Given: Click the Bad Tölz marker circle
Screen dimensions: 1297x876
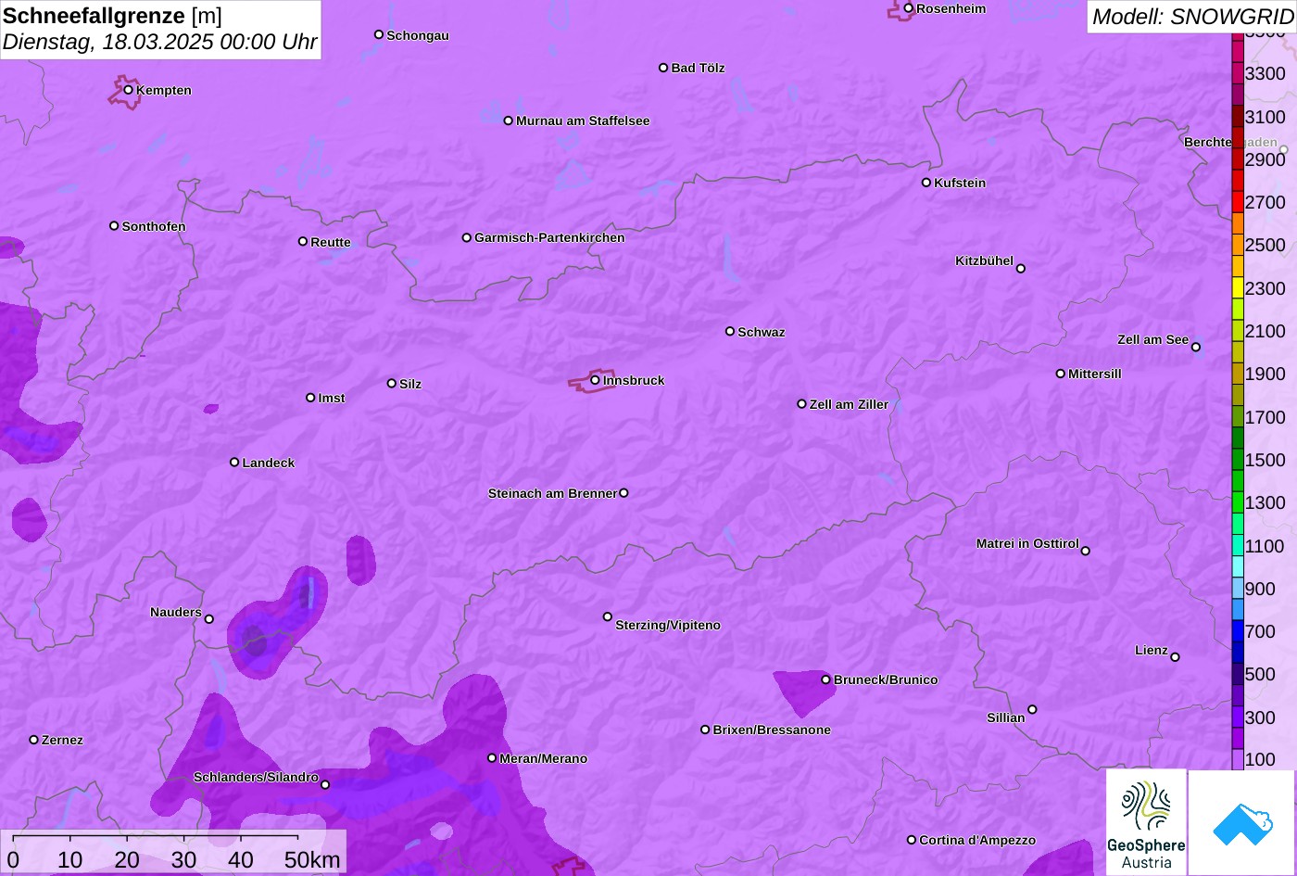Looking at the screenshot, I should click(663, 68).
